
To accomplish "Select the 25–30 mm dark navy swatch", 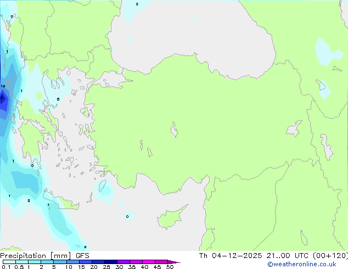I will point(111,262).
